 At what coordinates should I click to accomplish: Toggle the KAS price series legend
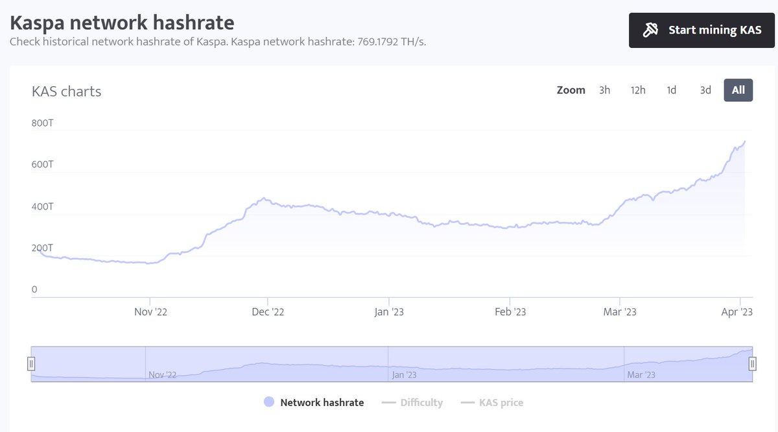(x=492, y=402)
